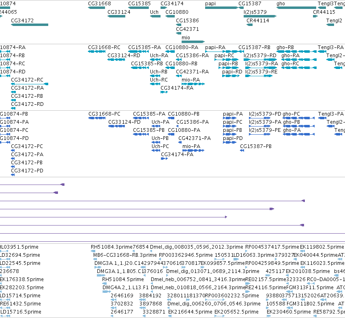Click the papi-PD protein label
The image size is (345, 318).
pos(233,139)
